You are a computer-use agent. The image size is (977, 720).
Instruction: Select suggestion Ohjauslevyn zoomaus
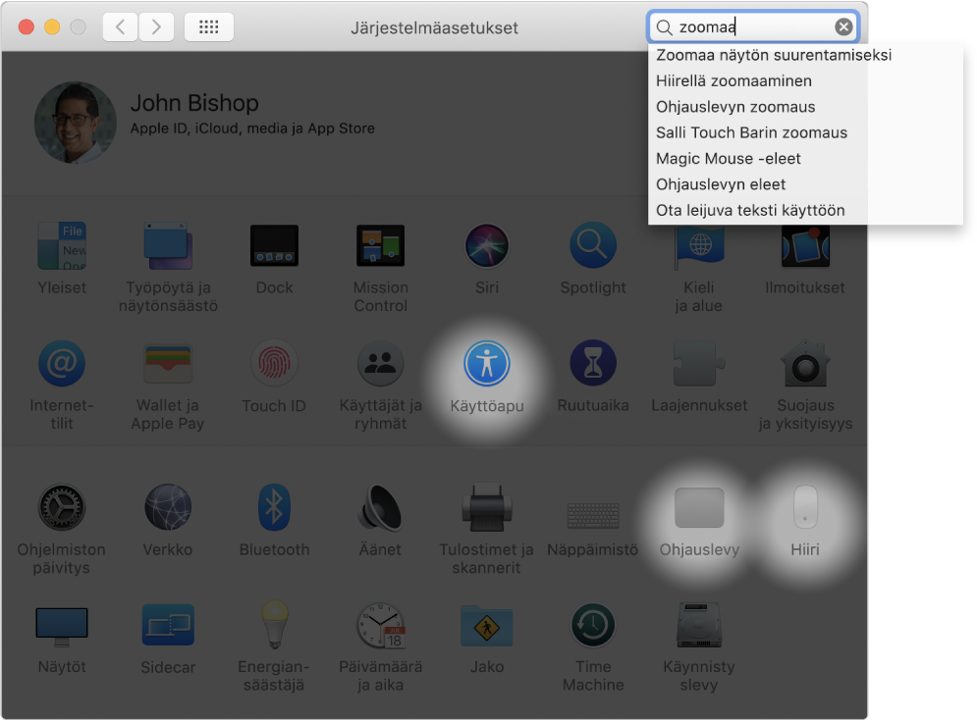click(x=735, y=107)
